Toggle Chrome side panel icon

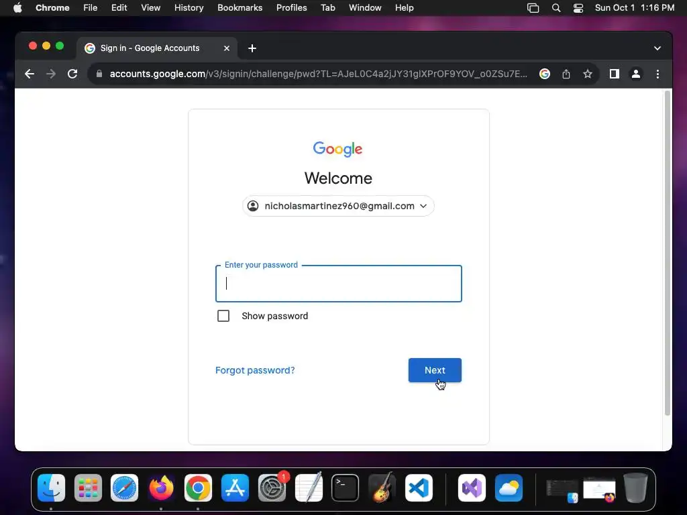615,74
